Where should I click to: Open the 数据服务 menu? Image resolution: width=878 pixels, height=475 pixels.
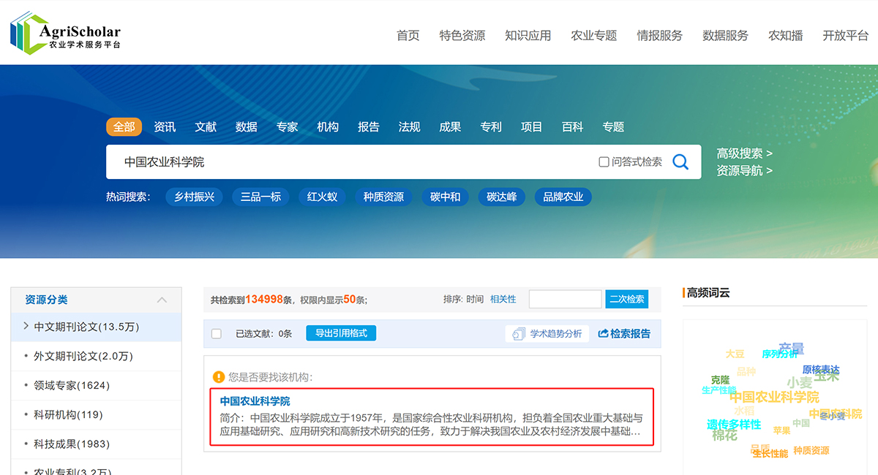[725, 35]
